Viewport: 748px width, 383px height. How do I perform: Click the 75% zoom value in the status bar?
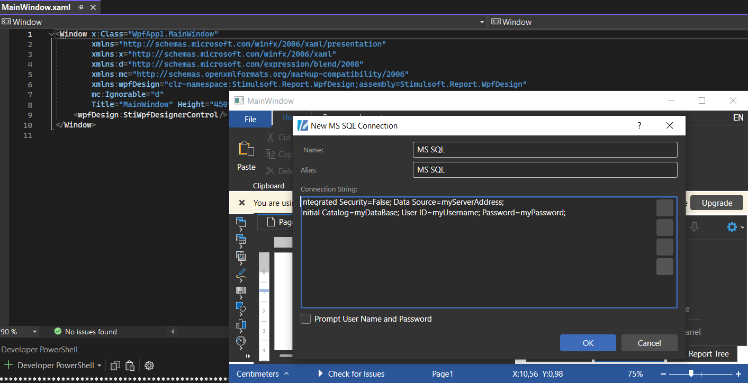pos(635,373)
